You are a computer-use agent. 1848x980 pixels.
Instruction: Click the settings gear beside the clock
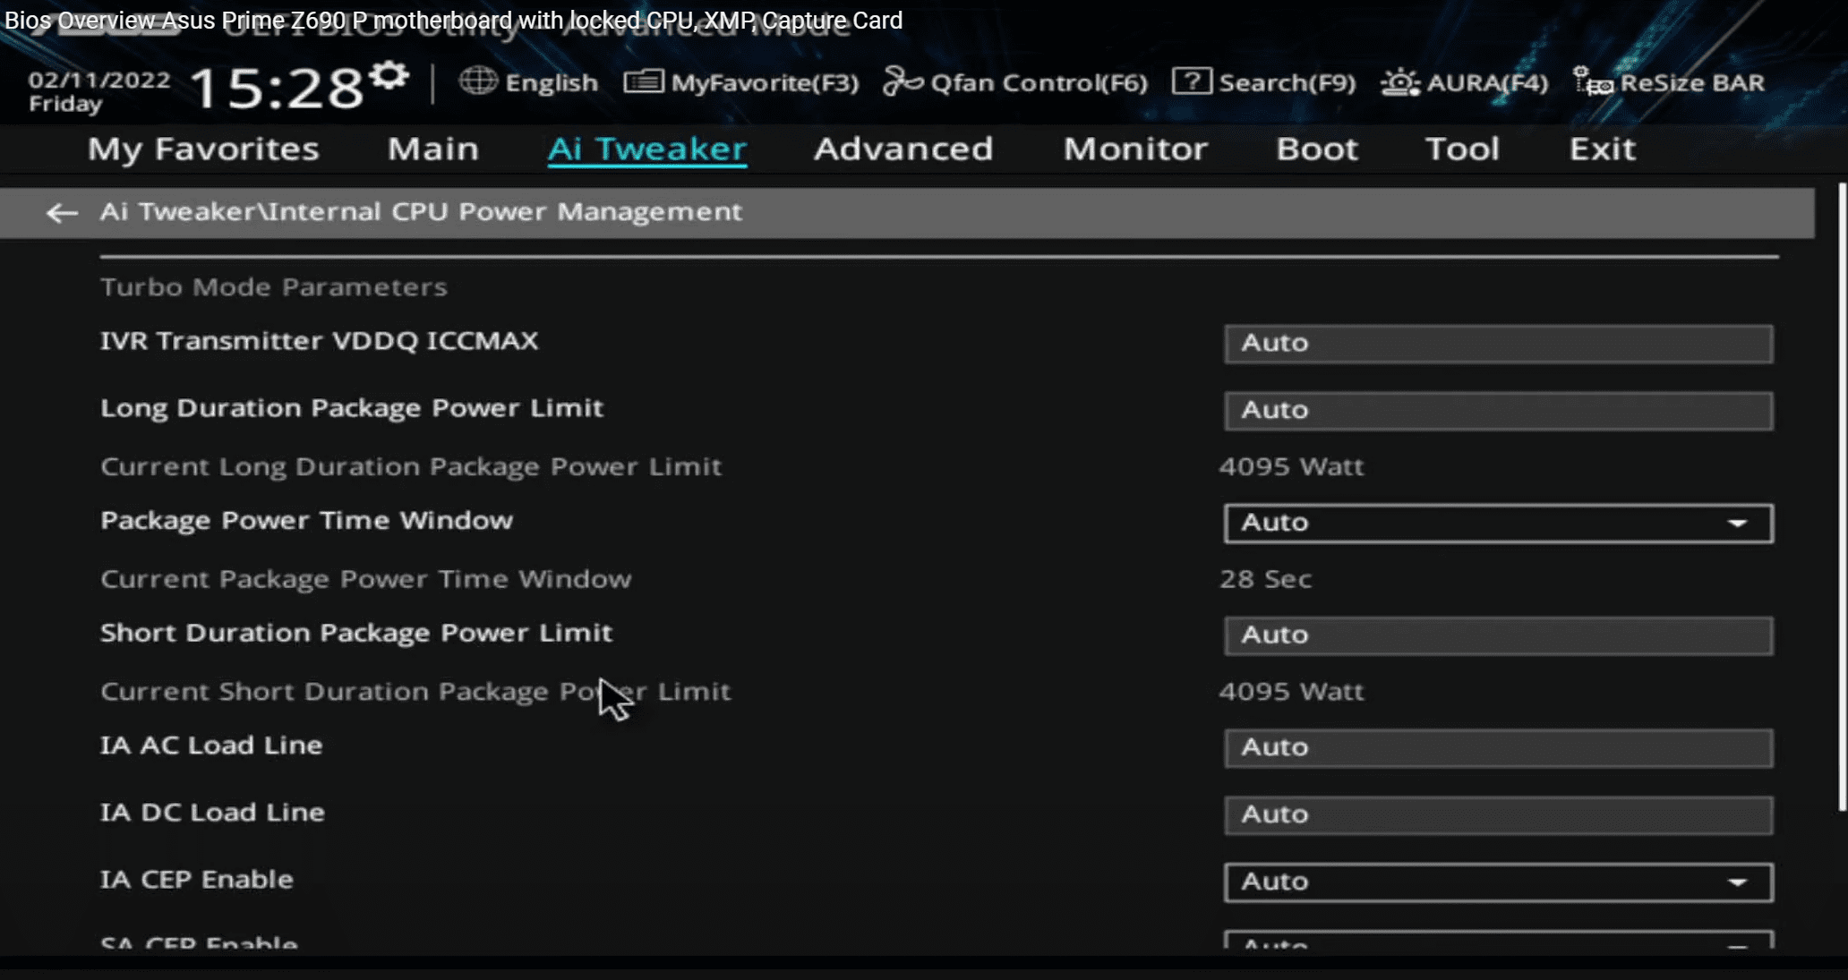pyautogui.click(x=389, y=76)
